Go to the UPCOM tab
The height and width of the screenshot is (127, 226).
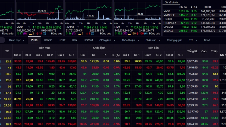pos(88,40)
